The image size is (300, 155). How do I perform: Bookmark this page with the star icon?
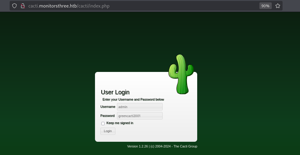pyautogui.click(x=278, y=6)
